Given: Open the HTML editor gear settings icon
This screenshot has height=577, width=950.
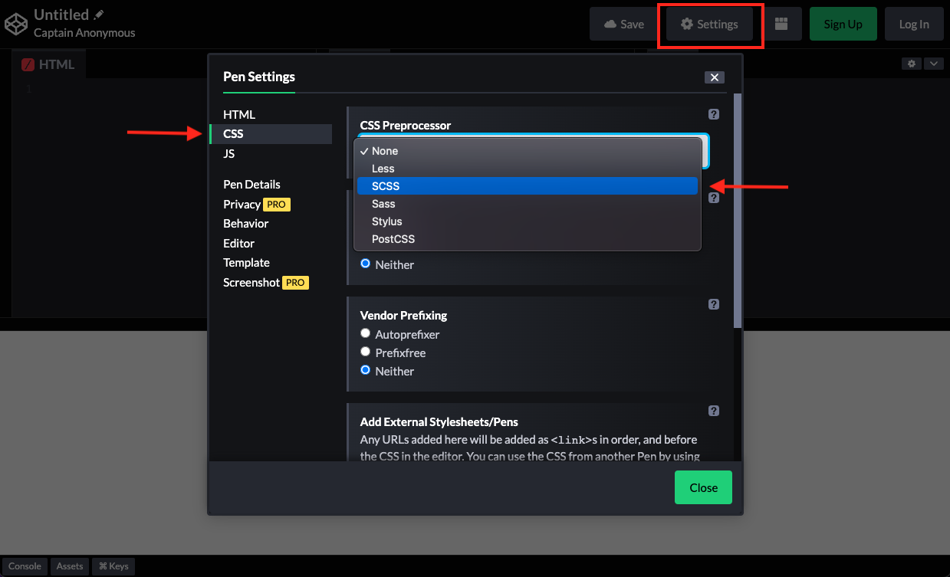Looking at the screenshot, I should coord(911,64).
